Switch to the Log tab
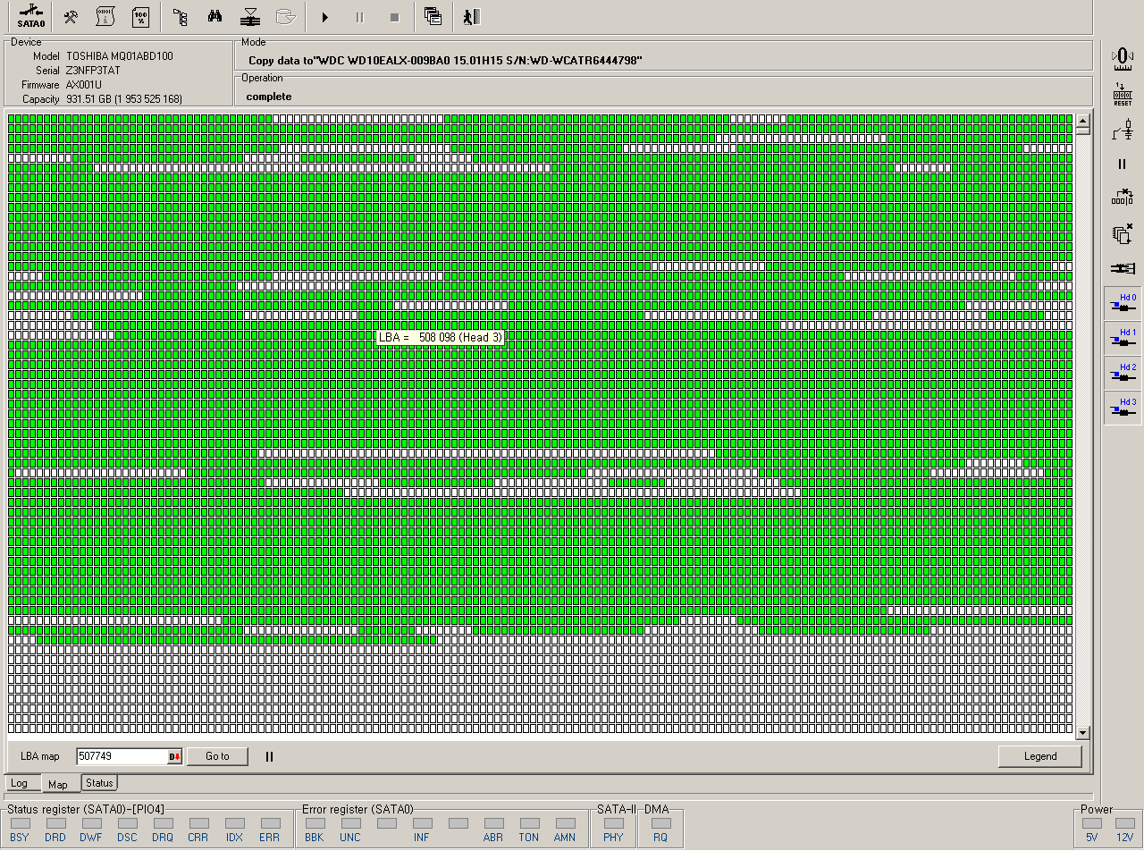The width and height of the screenshot is (1144, 851). (20, 783)
